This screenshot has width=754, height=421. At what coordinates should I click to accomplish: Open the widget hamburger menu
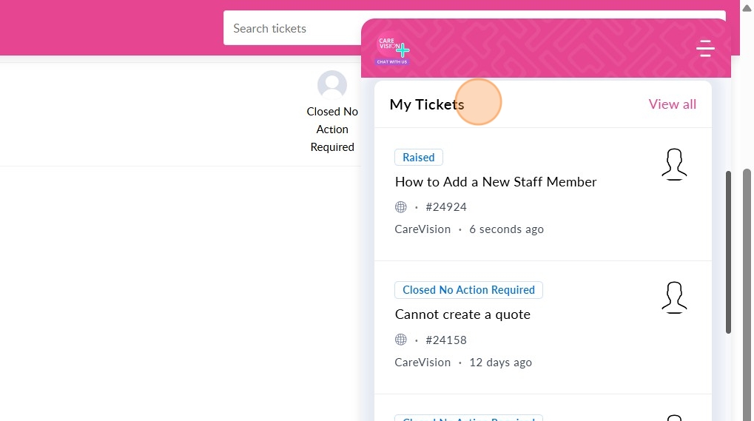click(705, 49)
